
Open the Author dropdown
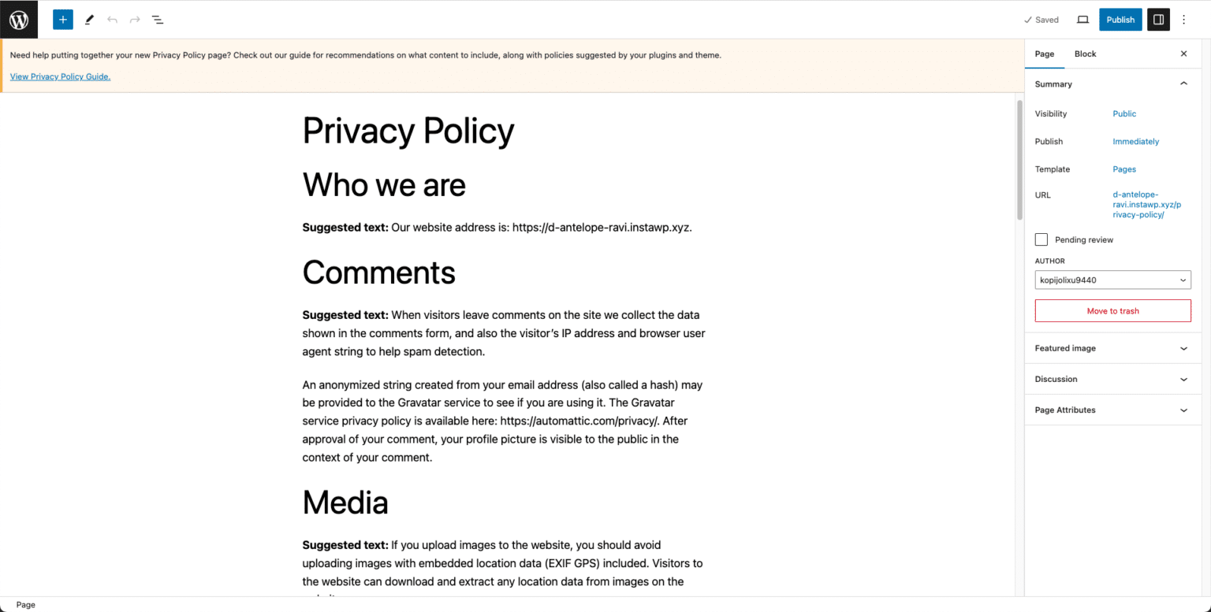1112,280
